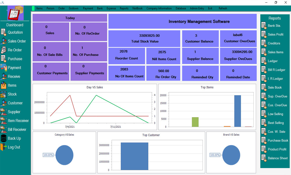
Task: Open the Godown menu
Action: 74,8
